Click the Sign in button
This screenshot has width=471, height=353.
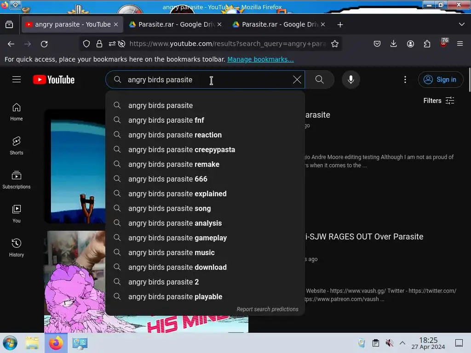pyautogui.click(x=440, y=80)
